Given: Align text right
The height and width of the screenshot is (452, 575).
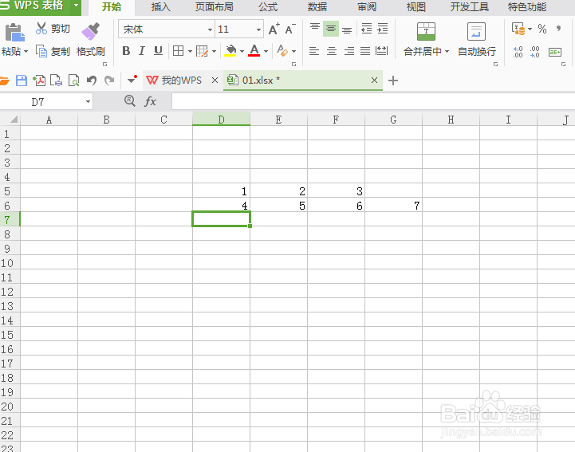Looking at the screenshot, I should 349,51.
